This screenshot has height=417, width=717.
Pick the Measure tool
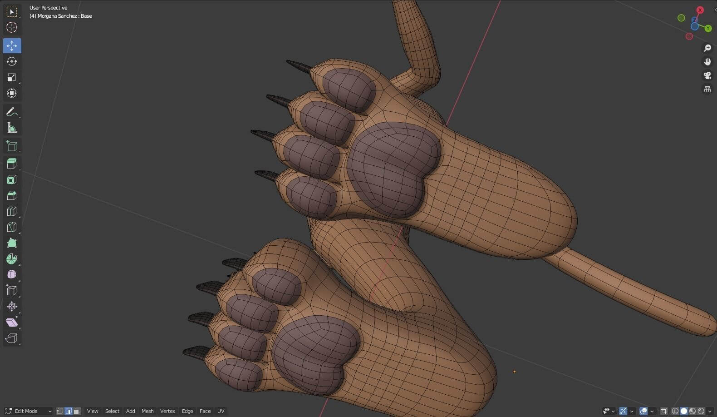[x=12, y=128]
